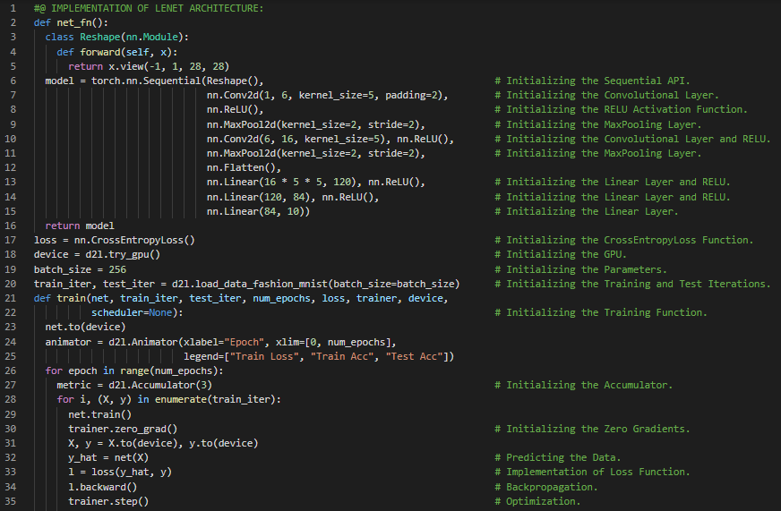
Task: Click line number 1 in the gutter
Action: [13, 8]
